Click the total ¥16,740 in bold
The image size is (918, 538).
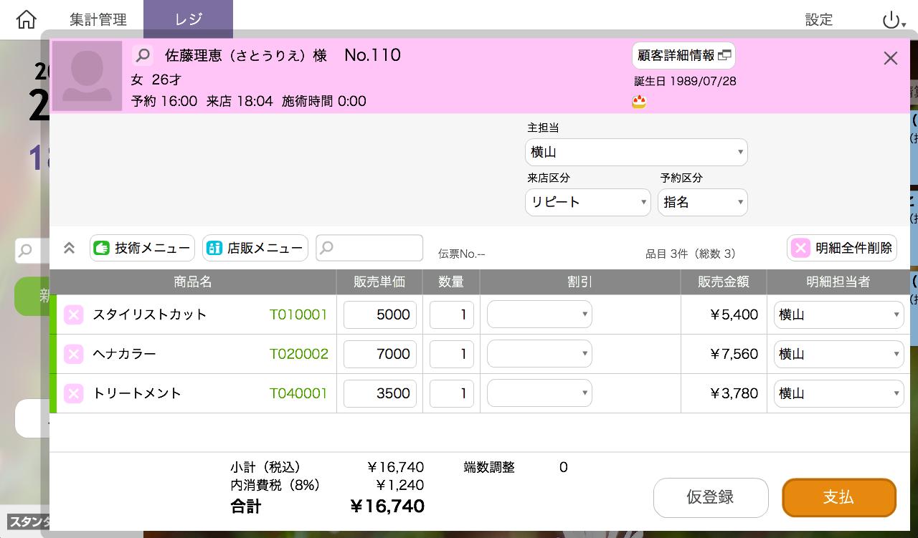[x=387, y=506]
